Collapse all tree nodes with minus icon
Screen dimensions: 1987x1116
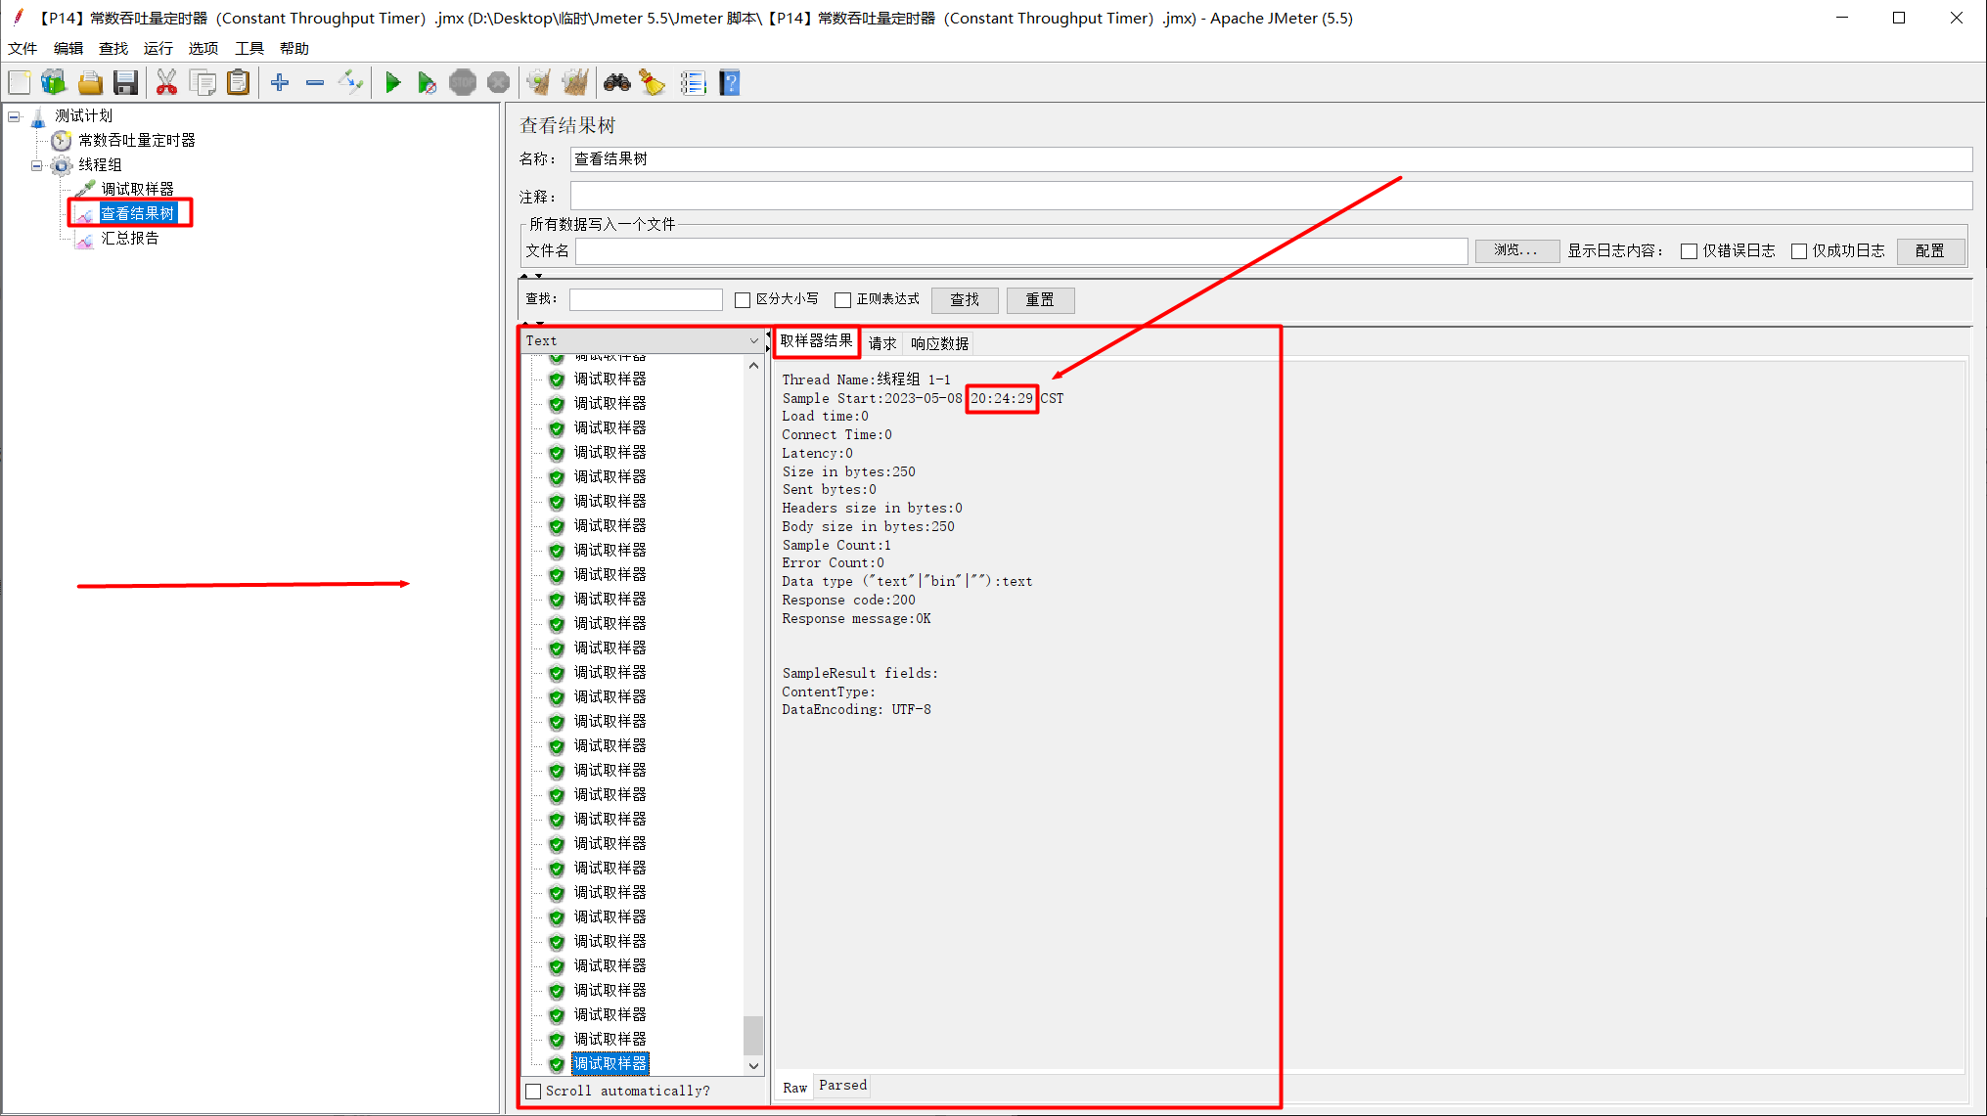[315, 83]
